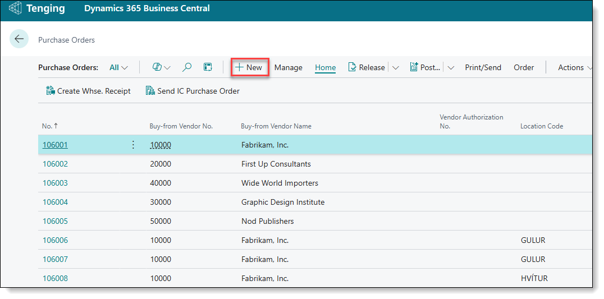Open the Print/Send menu

[483, 67]
